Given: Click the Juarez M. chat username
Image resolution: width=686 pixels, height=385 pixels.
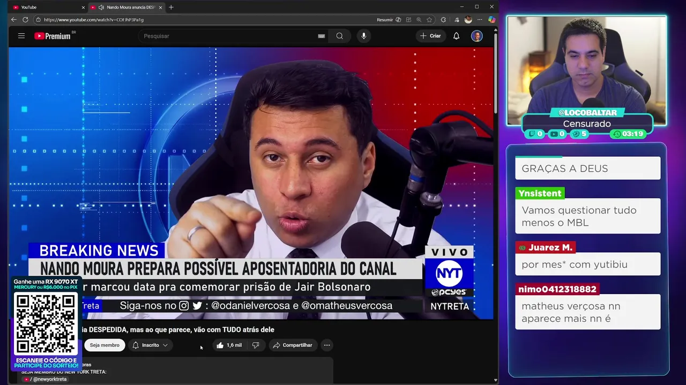Looking at the screenshot, I should (x=545, y=248).
